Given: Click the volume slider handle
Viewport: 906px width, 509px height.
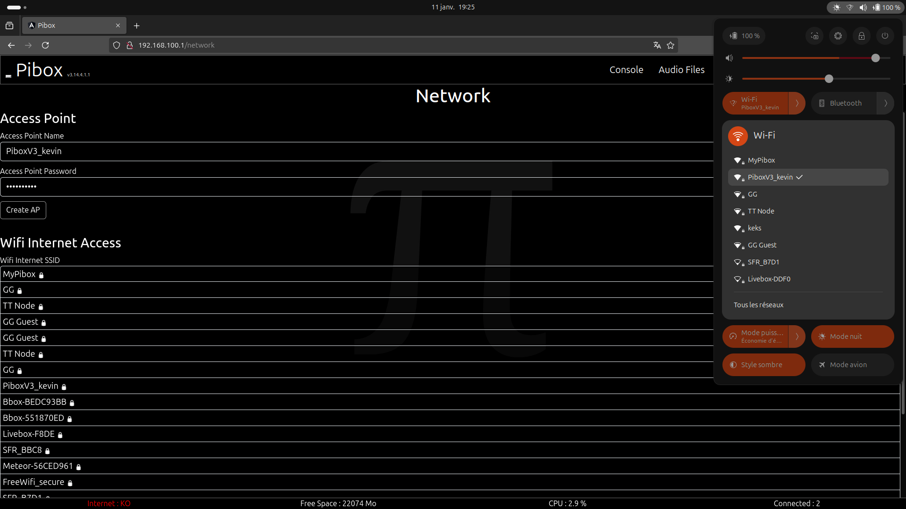Looking at the screenshot, I should pos(876,58).
